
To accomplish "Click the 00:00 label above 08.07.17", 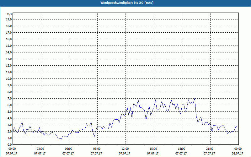I will [x=238, y=149].
